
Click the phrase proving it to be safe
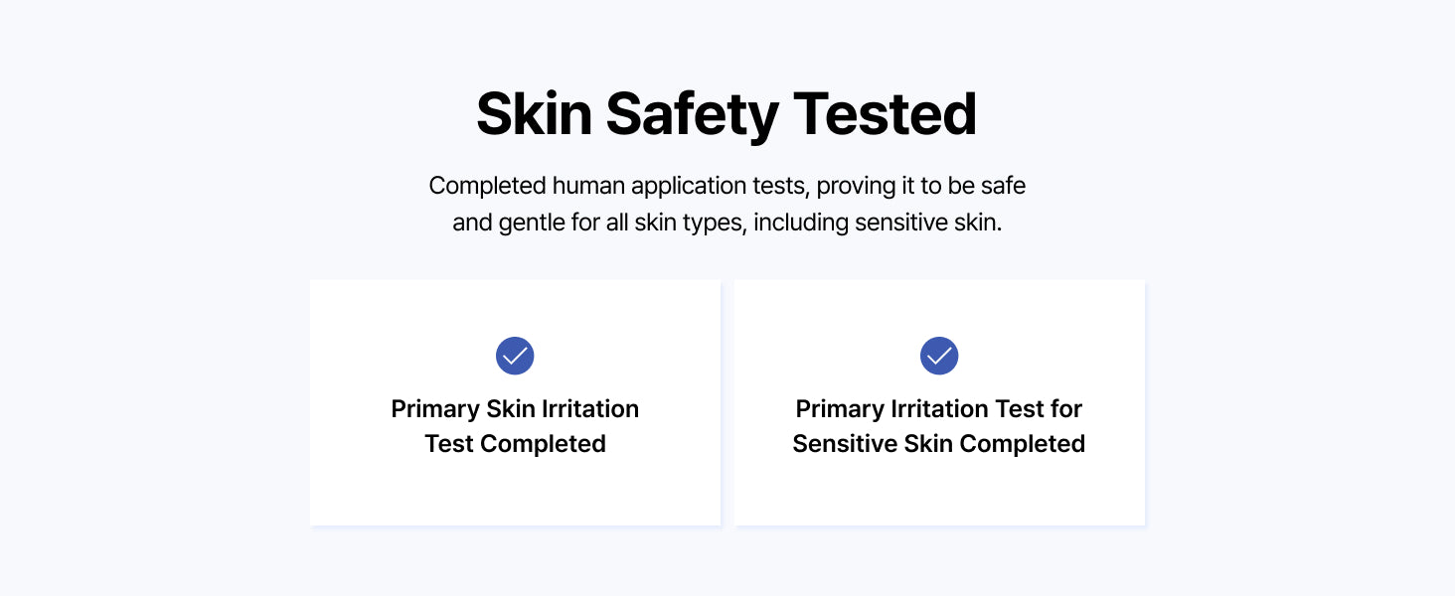[x=921, y=186]
